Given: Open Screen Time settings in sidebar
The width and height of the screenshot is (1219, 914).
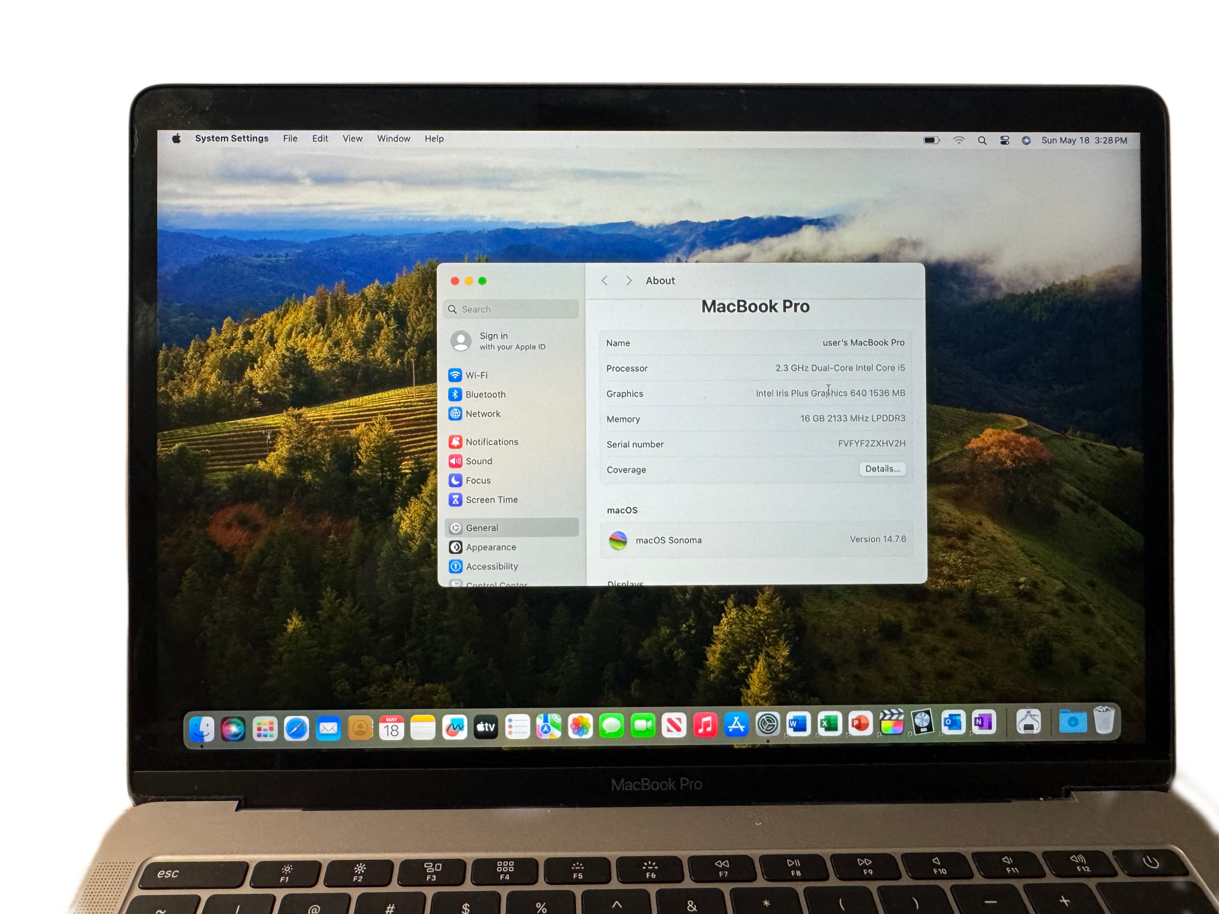Looking at the screenshot, I should coord(511,500).
